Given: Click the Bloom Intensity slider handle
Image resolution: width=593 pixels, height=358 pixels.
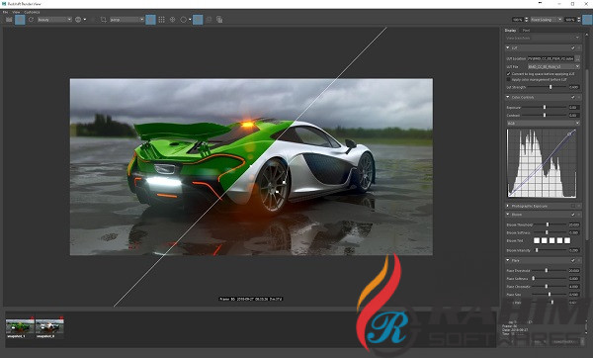Looking at the screenshot, I should [537, 250].
